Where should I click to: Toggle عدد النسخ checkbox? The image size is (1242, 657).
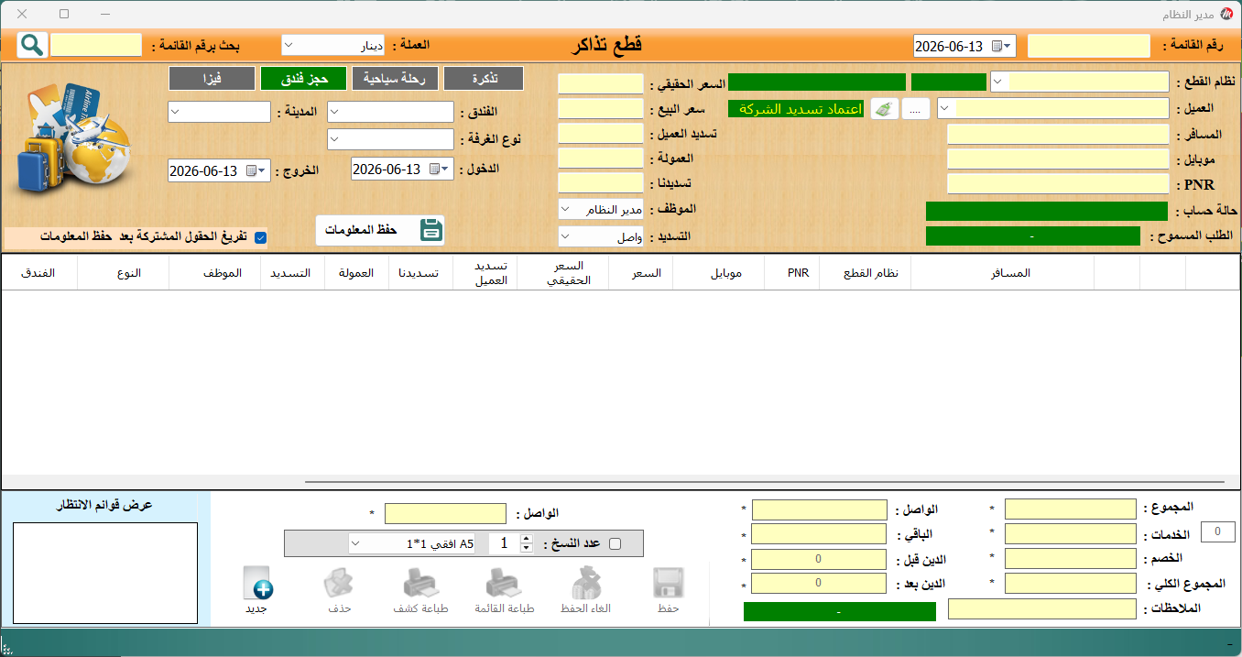(x=615, y=543)
